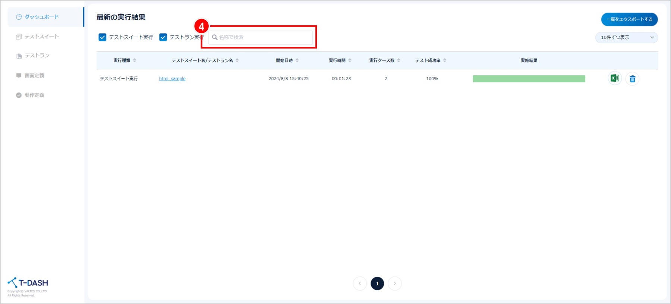Click the T-DASH logo
This screenshot has width=671, height=304.
point(28,283)
